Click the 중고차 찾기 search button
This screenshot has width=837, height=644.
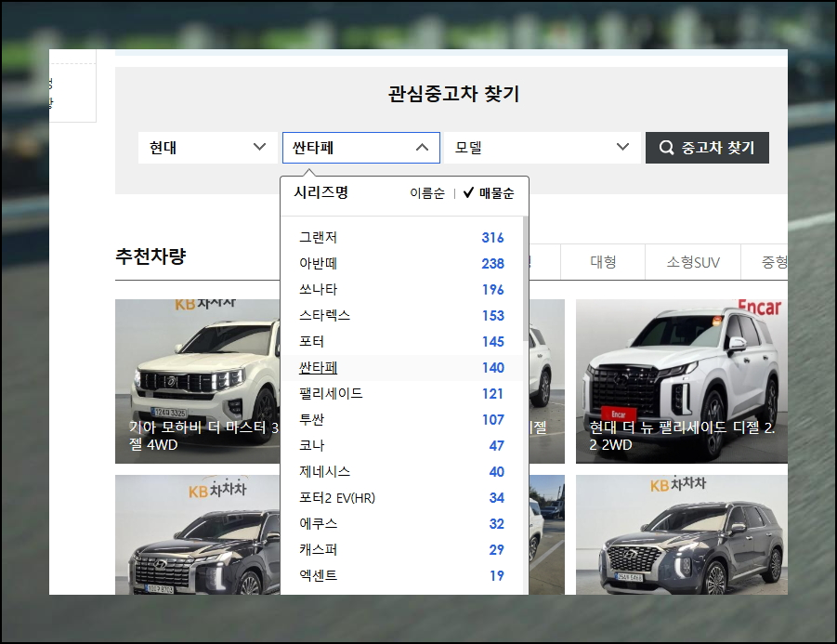pyautogui.click(x=707, y=148)
